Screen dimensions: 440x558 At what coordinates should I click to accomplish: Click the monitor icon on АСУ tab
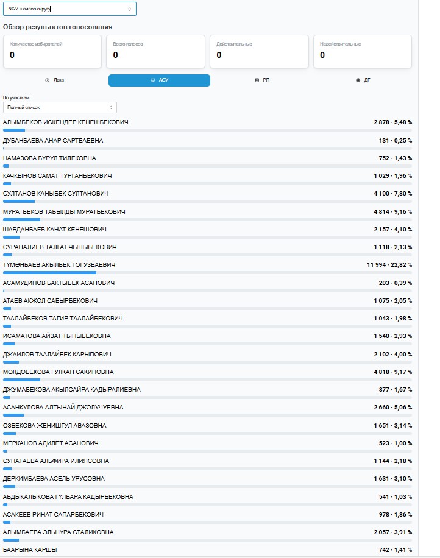152,80
